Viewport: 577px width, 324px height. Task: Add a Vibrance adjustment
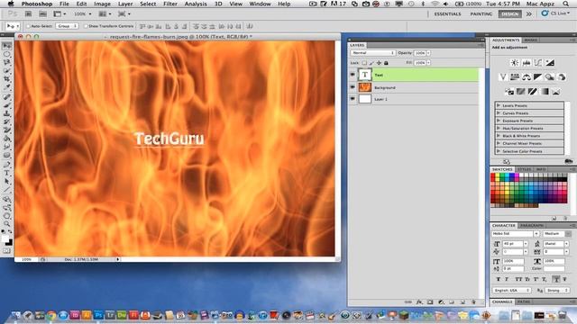(503, 76)
